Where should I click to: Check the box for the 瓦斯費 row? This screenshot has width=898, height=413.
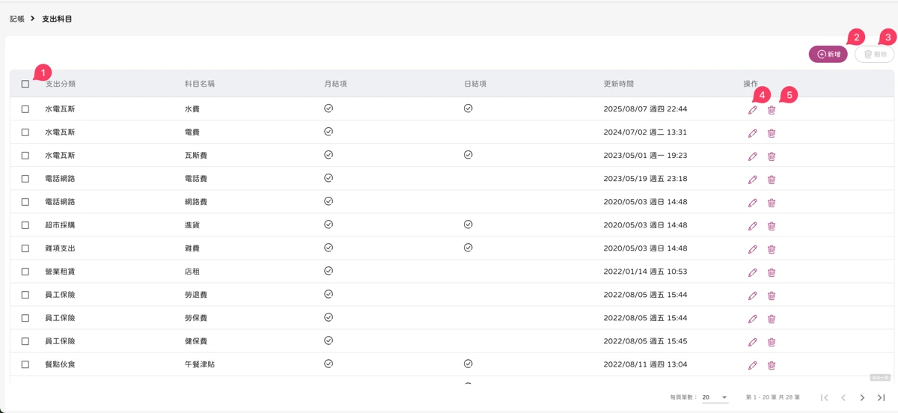[x=25, y=156]
